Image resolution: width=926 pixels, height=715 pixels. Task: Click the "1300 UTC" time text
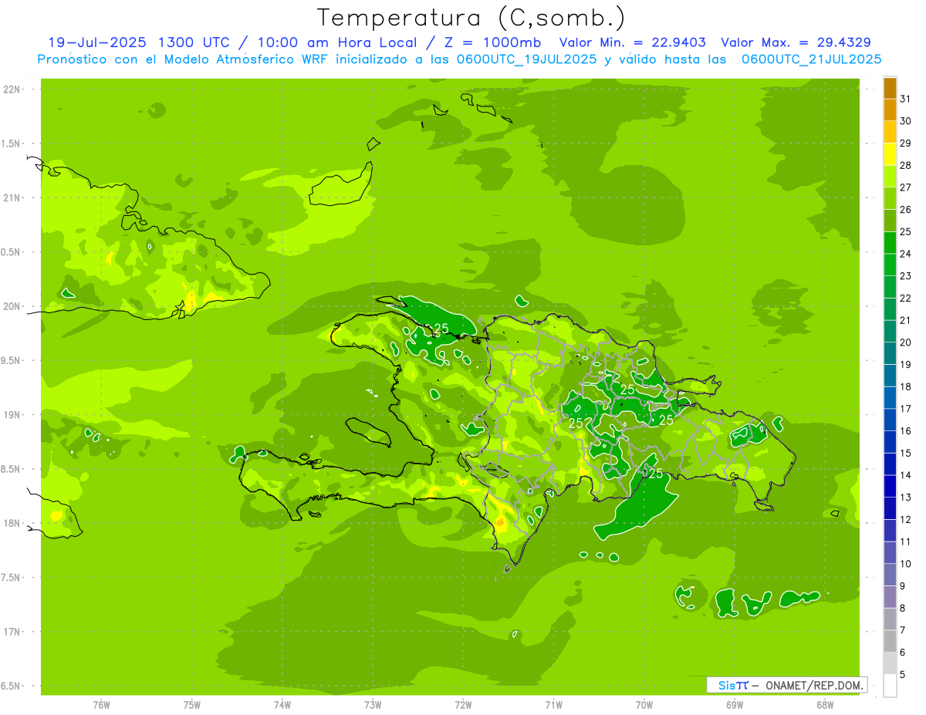tap(194, 42)
